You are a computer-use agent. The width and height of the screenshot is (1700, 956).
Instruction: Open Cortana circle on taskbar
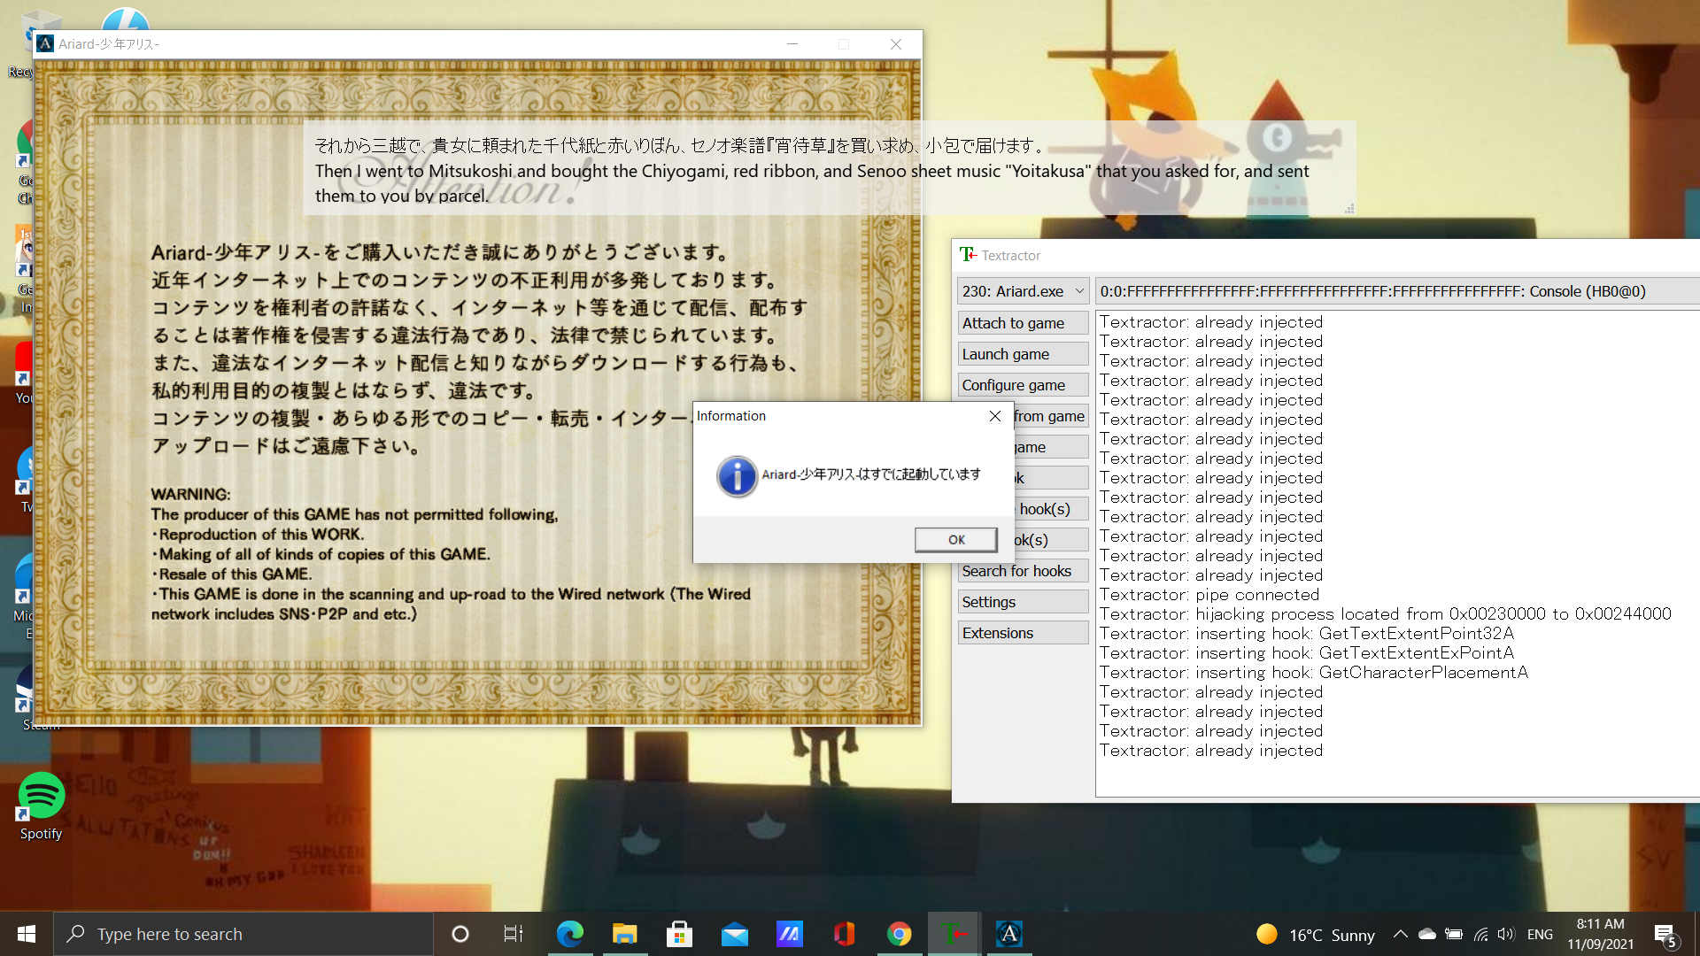pyautogui.click(x=460, y=934)
